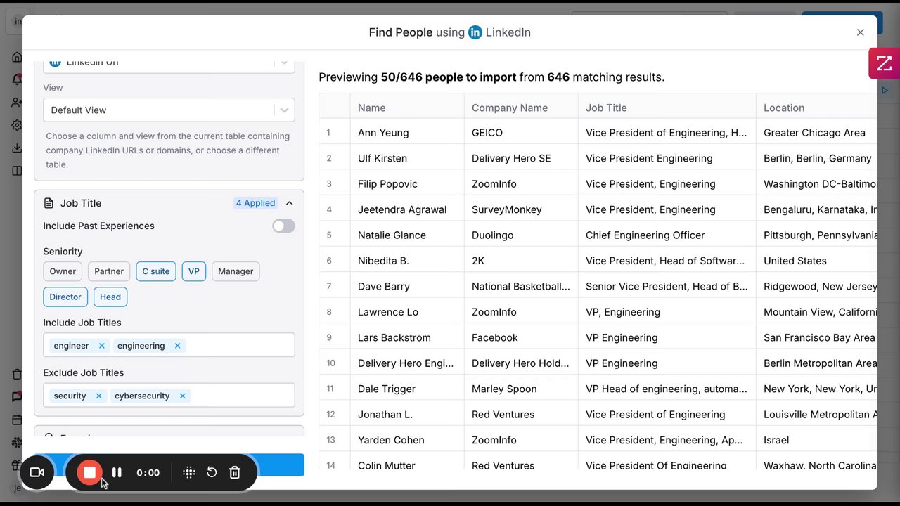The width and height of the screenshot is (900, 506).
Task: Select the Owner seniority button
Action: point(63,271)
